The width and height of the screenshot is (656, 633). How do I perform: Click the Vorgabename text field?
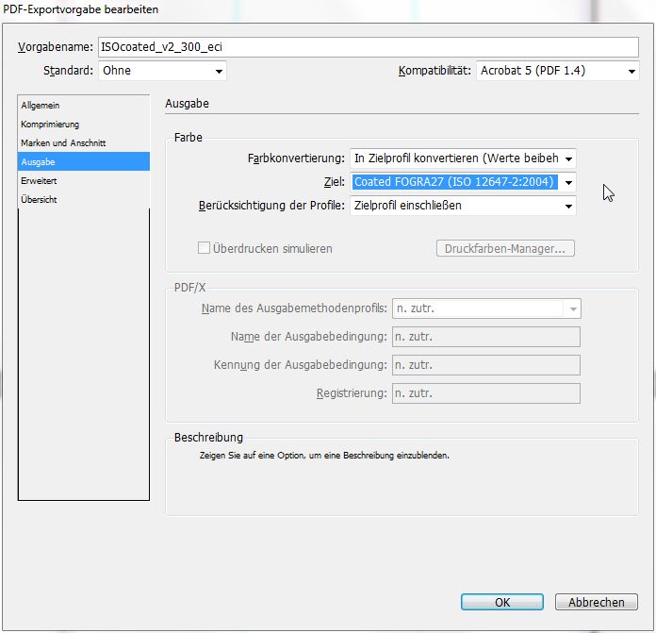click(x=368, y=47)
